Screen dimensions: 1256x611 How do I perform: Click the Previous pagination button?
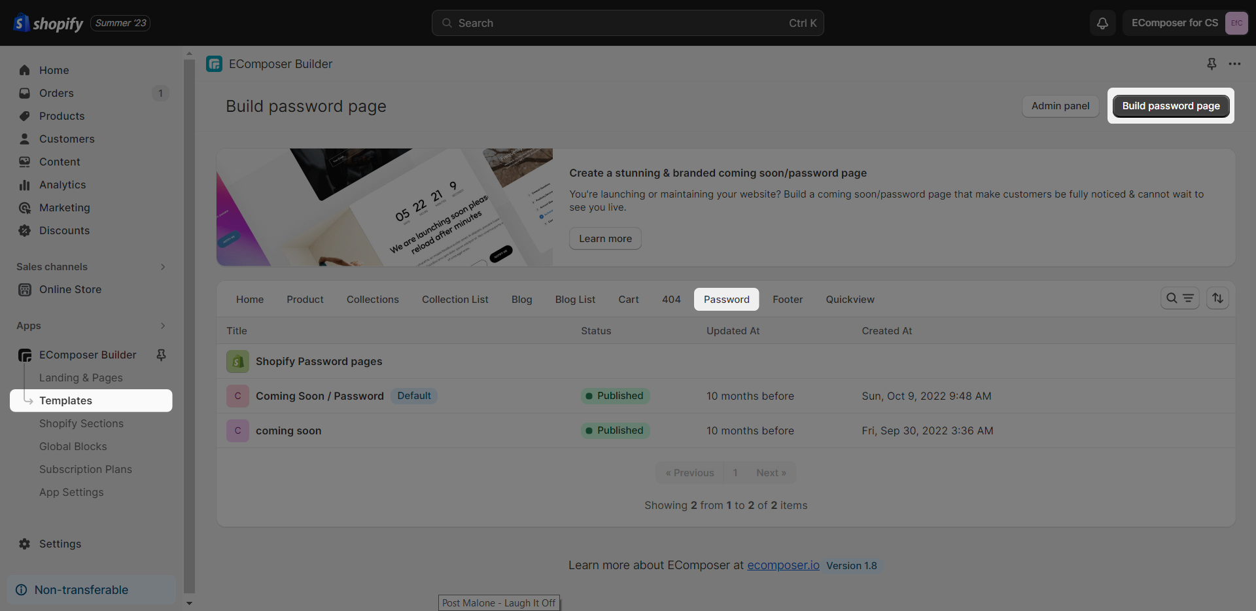tap(689, 473)
